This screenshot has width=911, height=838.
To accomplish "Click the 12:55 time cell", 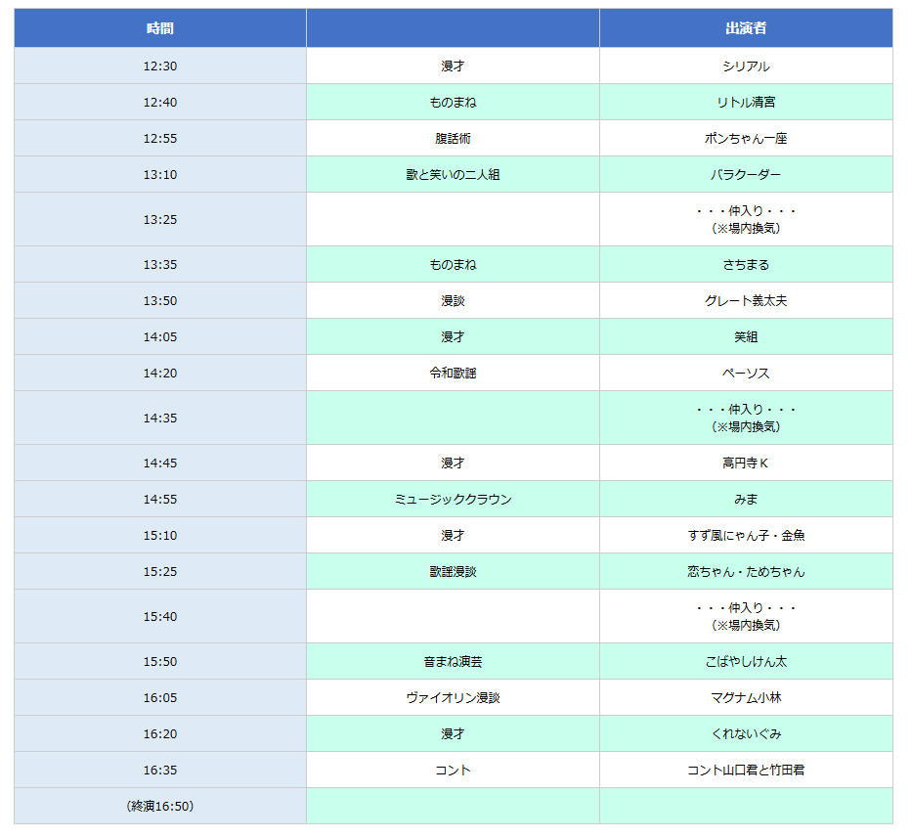I will pos(160,138).
